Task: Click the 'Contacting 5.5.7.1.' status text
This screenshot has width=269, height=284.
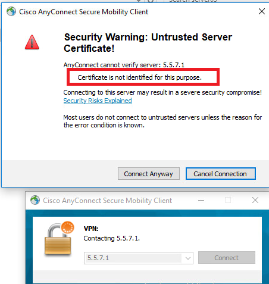Action: click(112, 238)
